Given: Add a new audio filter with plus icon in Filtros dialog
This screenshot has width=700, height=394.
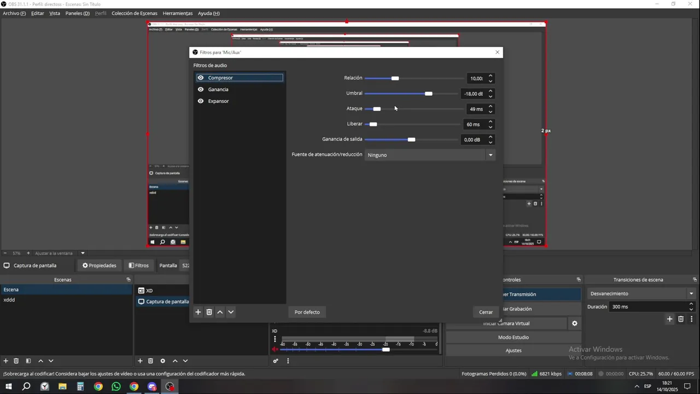Looking at the screenshot, I should [x=198, y=312].
